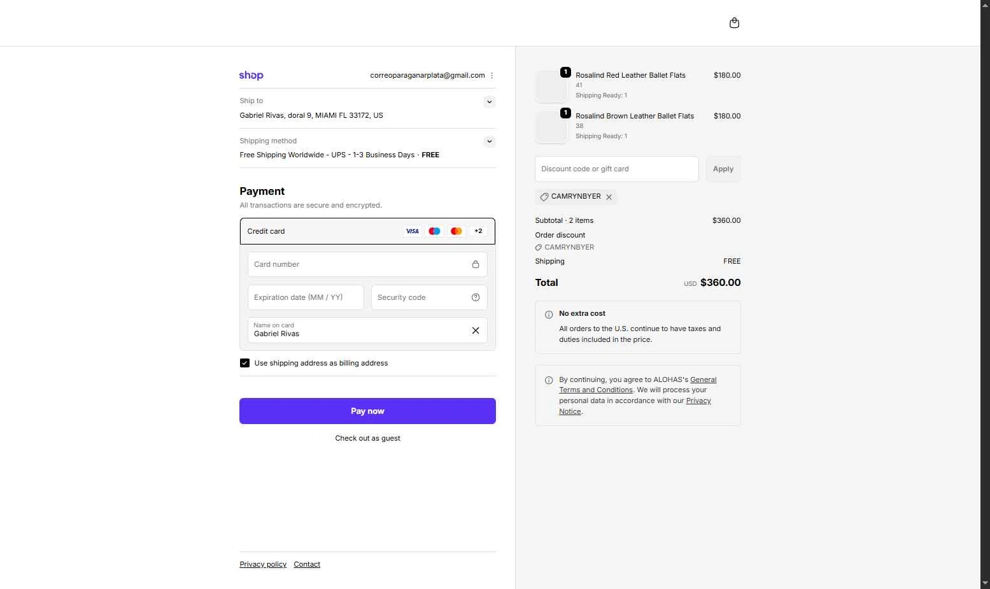Click quantity badge on Brown Ballet Flats

[x=565, y=113]
